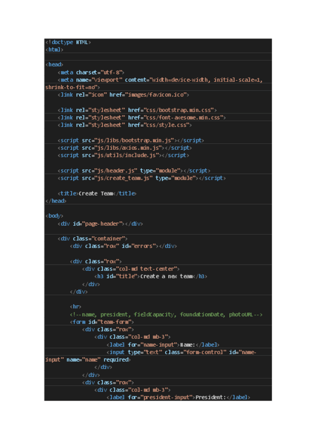Select the font-awesome.min.css stylesheet line
This screenshot has width=316, height=447.
click(142, 118)
